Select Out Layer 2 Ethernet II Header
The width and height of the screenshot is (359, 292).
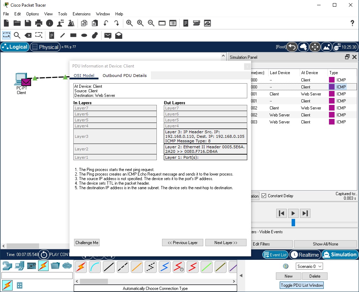tap(205, 149)
